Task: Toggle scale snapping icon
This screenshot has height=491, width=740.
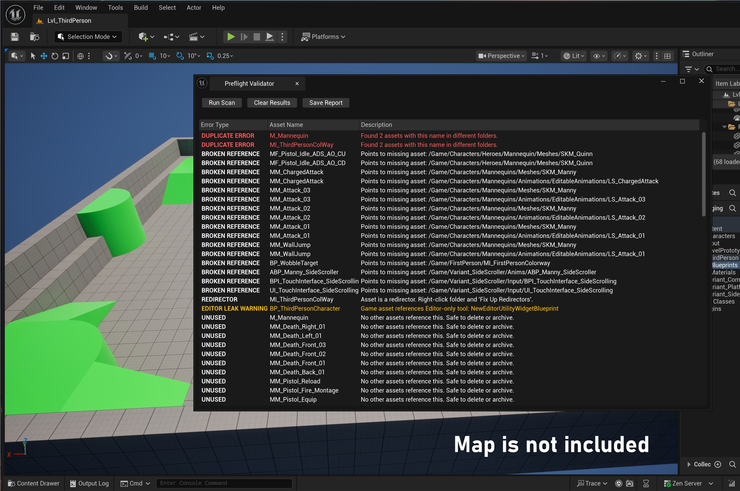Action: pyautogui.click(x=210, y=56)
